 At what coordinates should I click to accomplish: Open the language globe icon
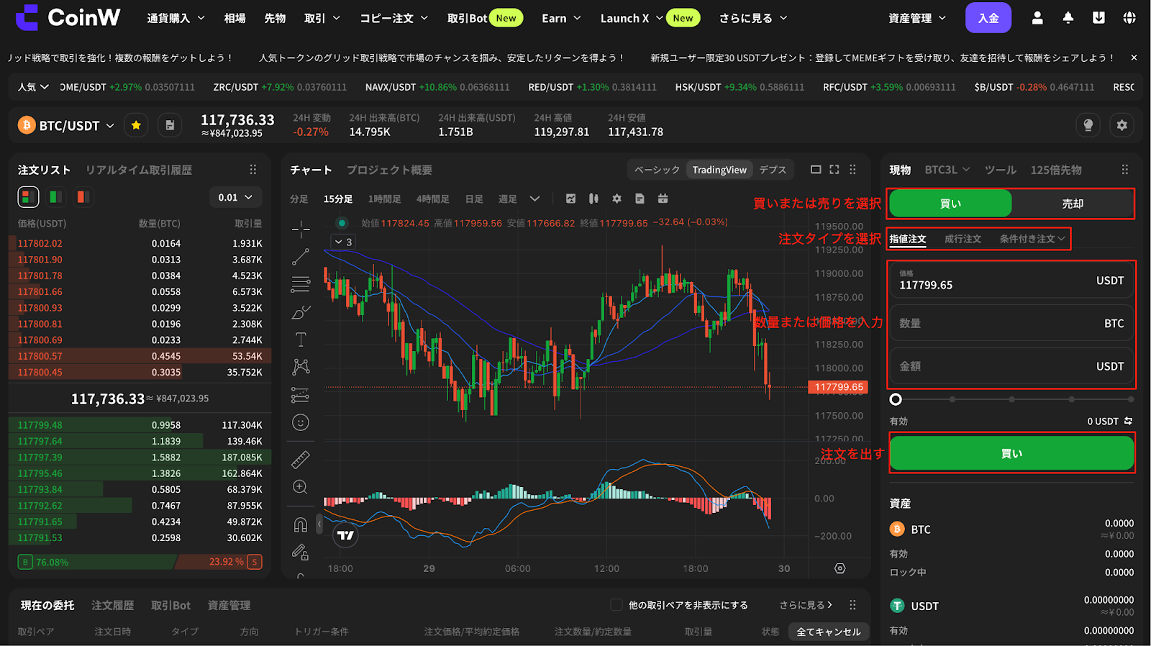[1129, 18]
